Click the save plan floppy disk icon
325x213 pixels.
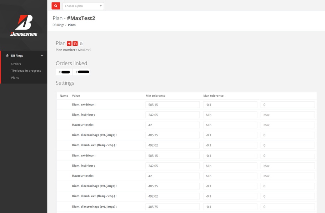coord(81,44)
